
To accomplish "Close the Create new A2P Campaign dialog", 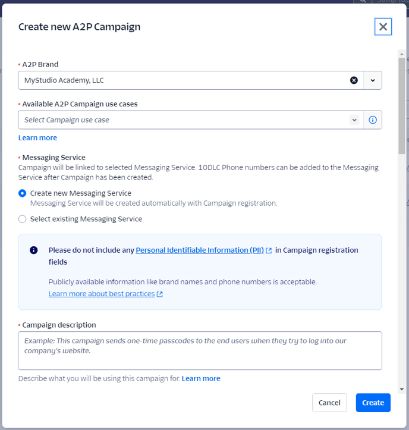I will click(383, 27).
